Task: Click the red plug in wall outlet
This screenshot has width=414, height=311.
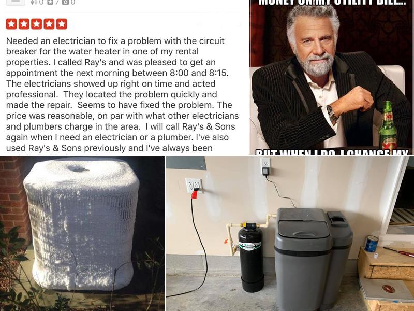Action: pyautogui.click(x=195, y=194)
